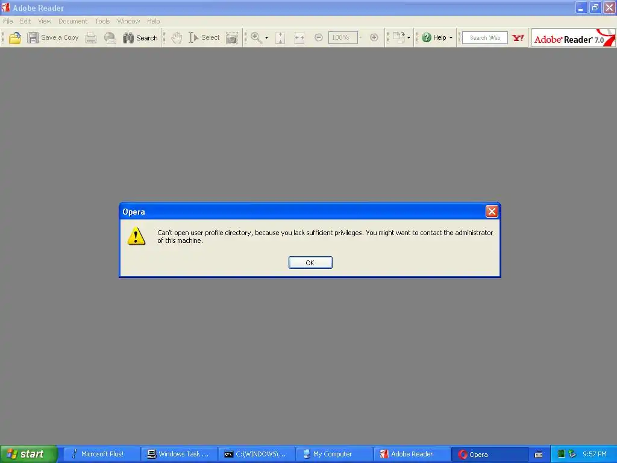Click the Adobe Reader 7.0 logo

[x=574, y=38]
